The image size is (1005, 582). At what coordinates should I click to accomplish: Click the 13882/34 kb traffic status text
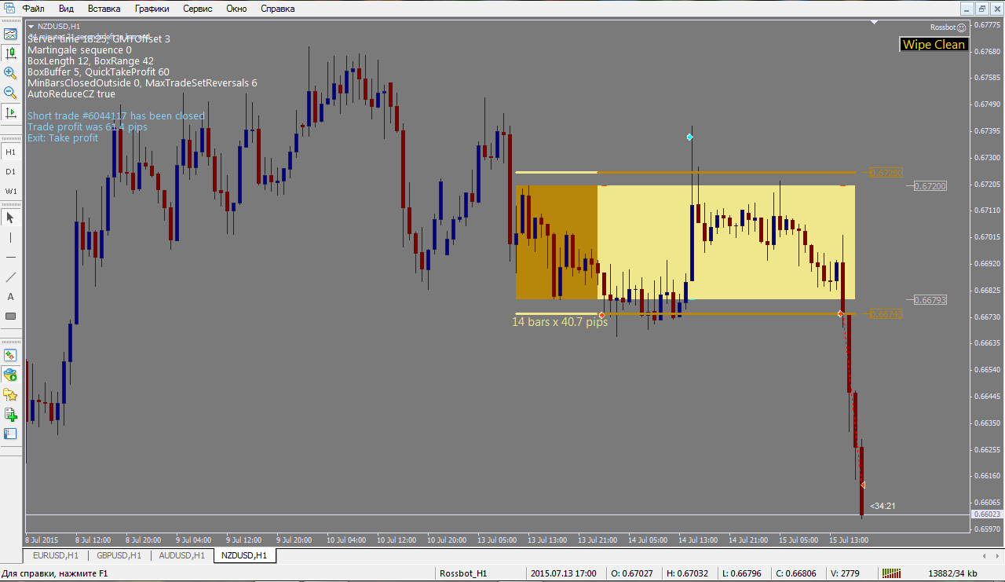[952, 573]
